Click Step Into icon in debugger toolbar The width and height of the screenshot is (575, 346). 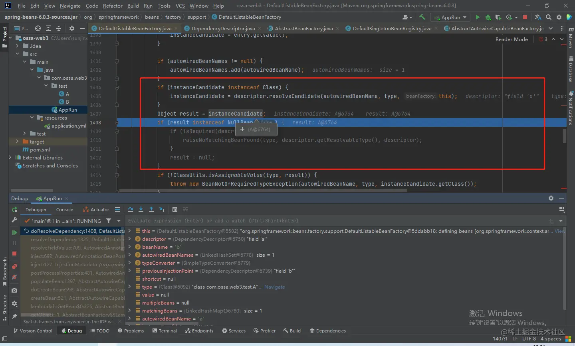[141, 209]
